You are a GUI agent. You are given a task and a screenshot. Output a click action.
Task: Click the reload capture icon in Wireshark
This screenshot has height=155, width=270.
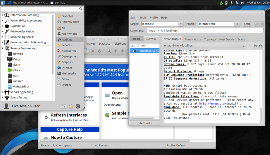pos(100,51)
